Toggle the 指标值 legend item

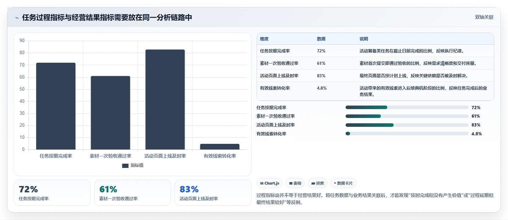coord(133,165)
